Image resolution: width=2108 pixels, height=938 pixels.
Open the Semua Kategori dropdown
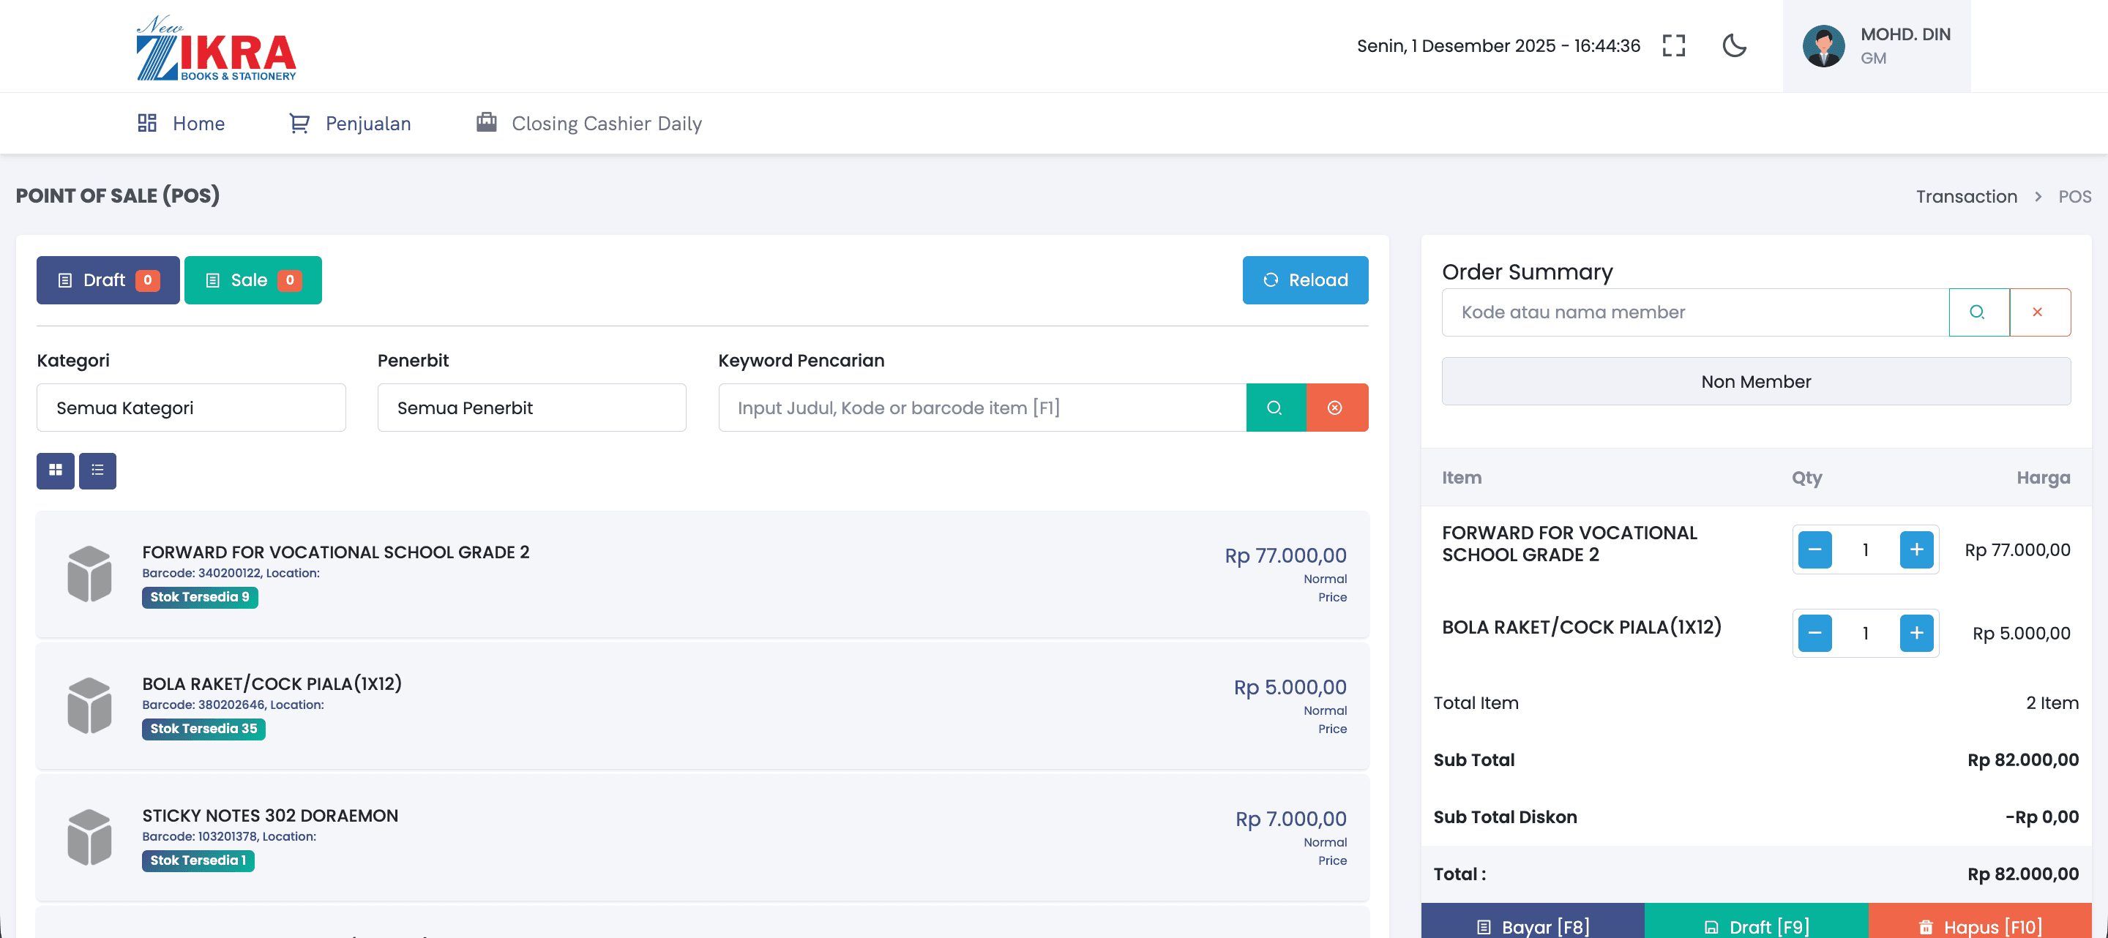pyautogui.click(x=190, y=408)
